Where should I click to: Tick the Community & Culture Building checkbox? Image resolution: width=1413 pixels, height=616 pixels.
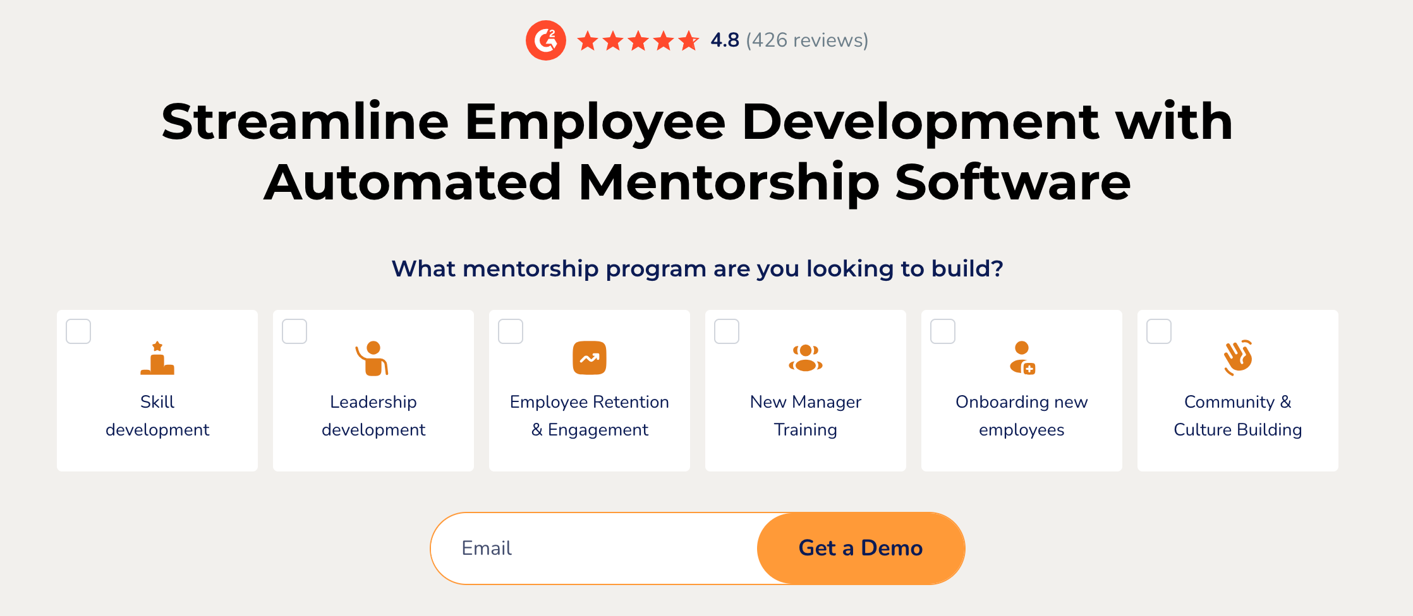[1159, 331]
